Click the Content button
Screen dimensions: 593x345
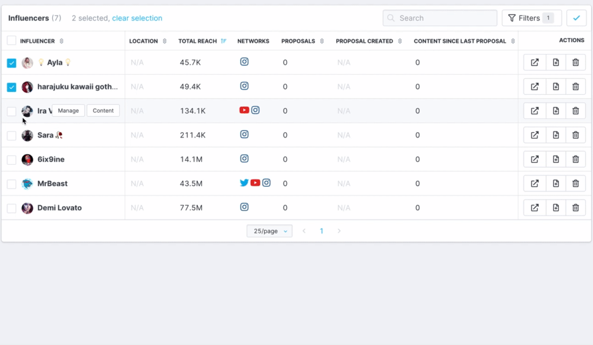103,110
